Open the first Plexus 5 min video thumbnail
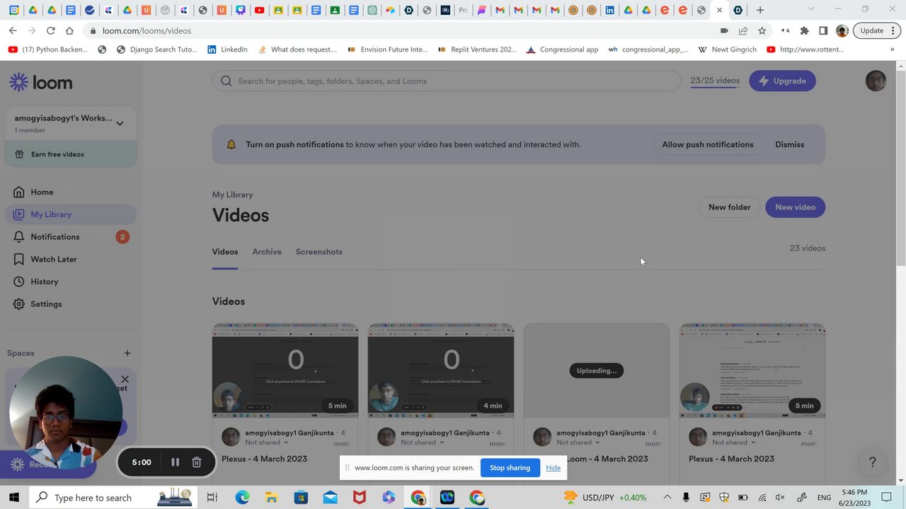This screenshot has width=906, height=509. [x=285, y=370]
